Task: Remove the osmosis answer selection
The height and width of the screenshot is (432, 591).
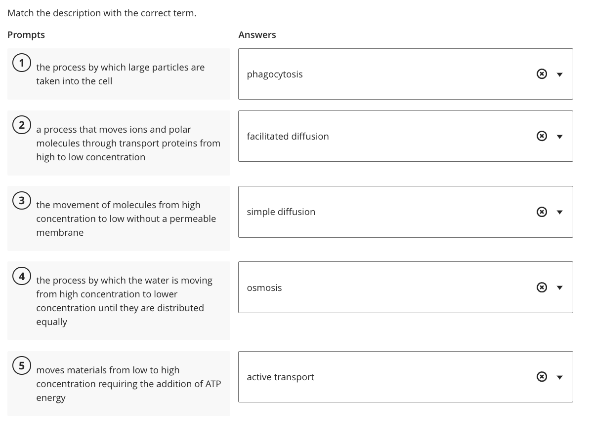Action: (542, 287)
